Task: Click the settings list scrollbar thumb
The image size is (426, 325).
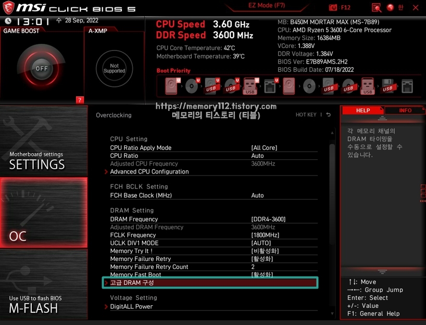Action: [x=332, y=194]
